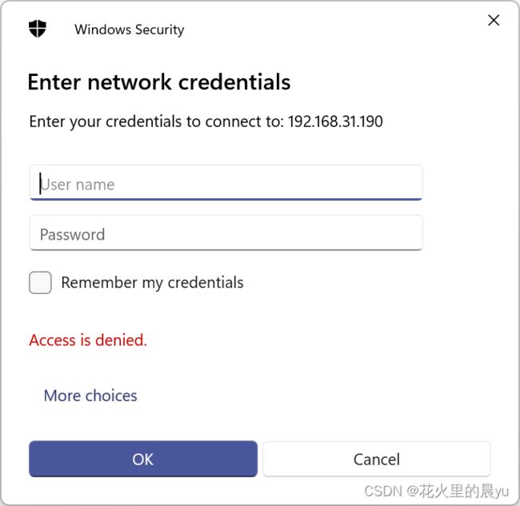Screen dimensions: 520x506
Task: Click the User name placeholder text
Action: click(x=78, y=185)
